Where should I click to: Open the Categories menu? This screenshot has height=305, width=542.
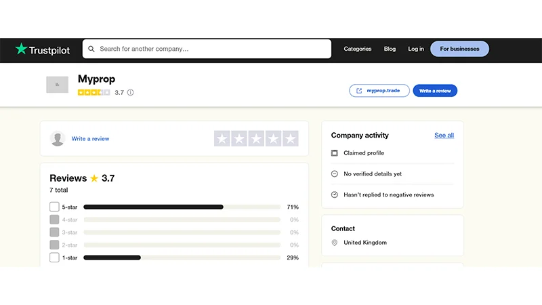(x=358, y=49)
